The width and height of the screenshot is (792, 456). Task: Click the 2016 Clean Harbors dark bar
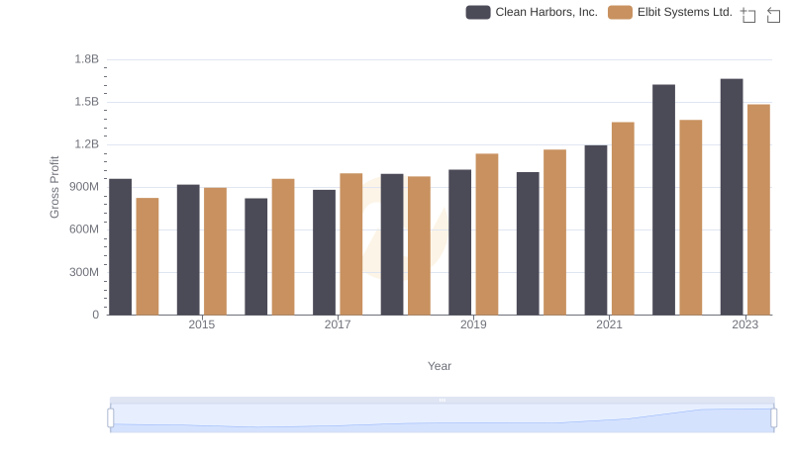256,257
